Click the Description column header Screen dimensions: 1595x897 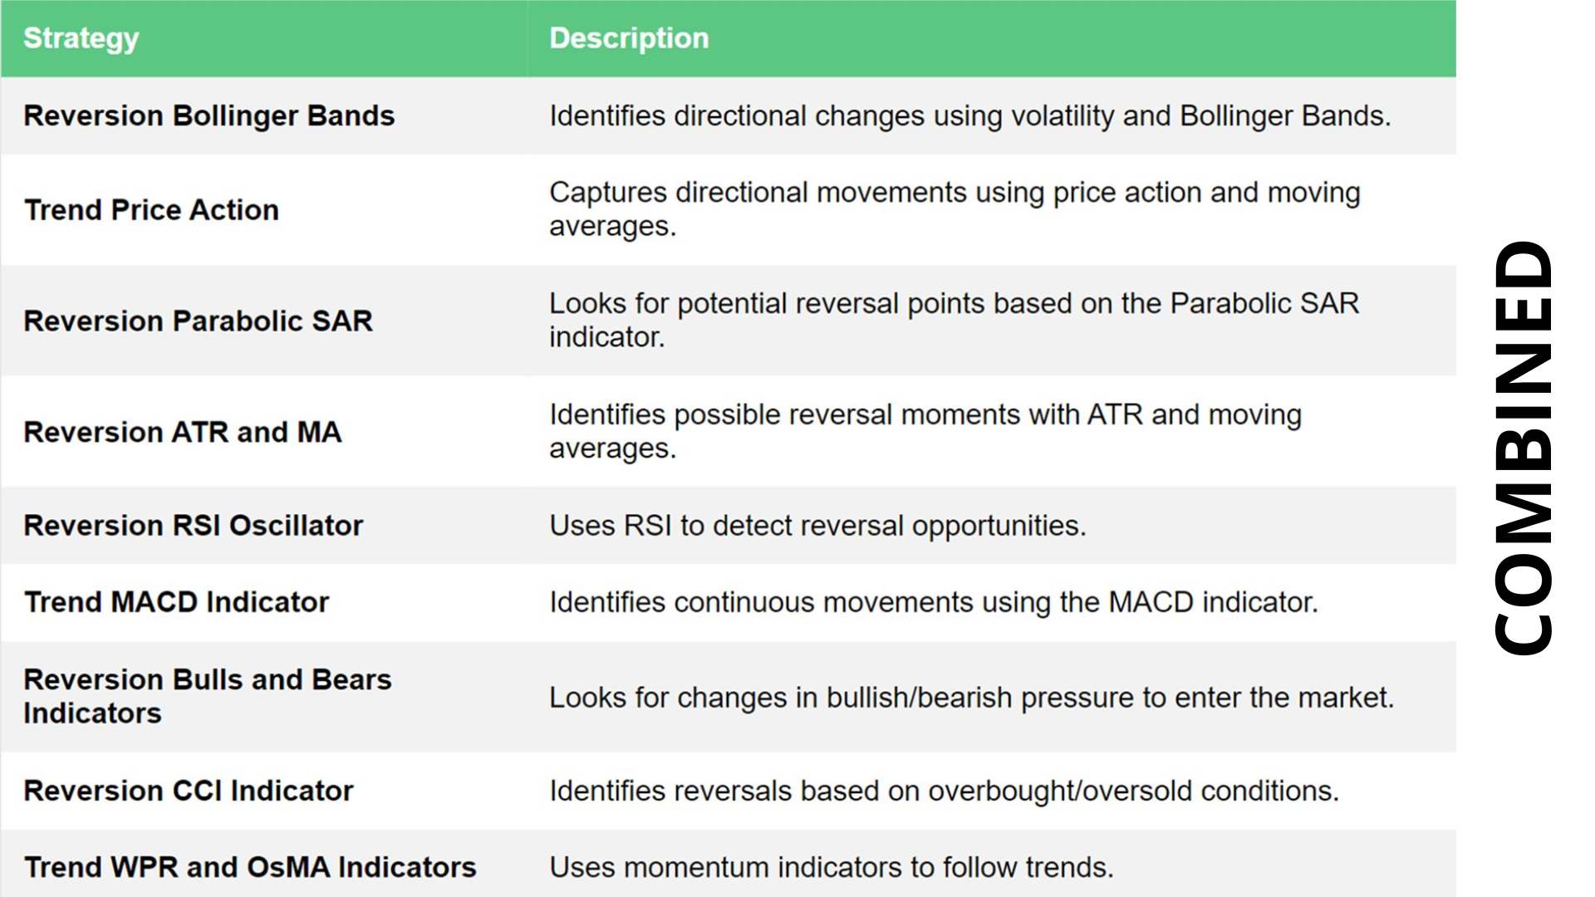tap(629, 38)
